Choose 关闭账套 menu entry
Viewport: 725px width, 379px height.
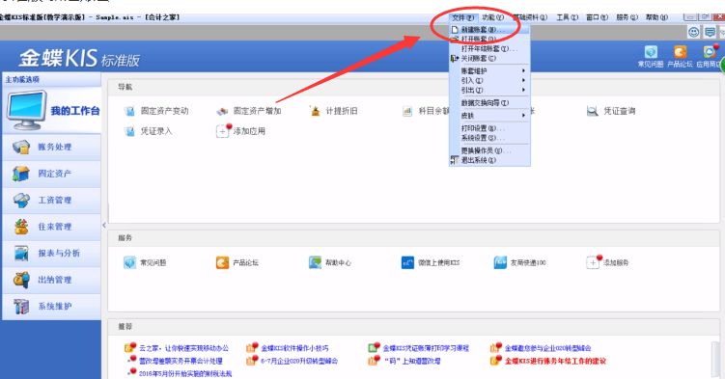[x=489, y=59]
